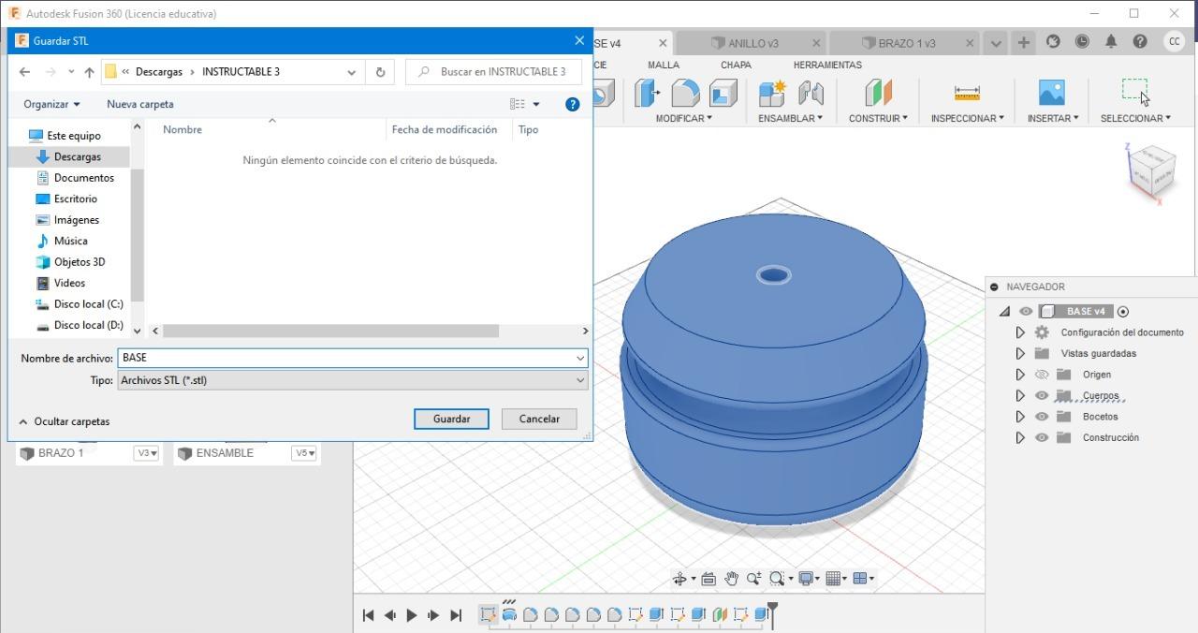Viewport: 1198px width, 633px height.
Task: Select the Press Pull tool in MODIFICAR
Action: (647, 93)
